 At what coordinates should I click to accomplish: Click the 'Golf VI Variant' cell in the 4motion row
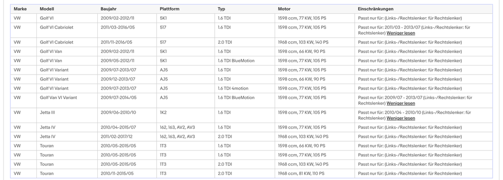pyautogui.click(x=54, y=88)
